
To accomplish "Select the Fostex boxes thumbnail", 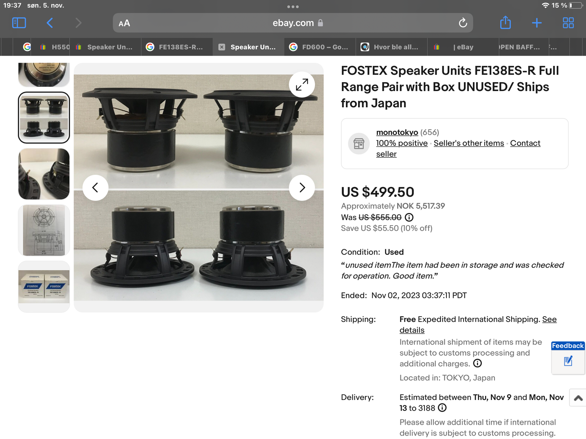I will (x=44, y=287).
